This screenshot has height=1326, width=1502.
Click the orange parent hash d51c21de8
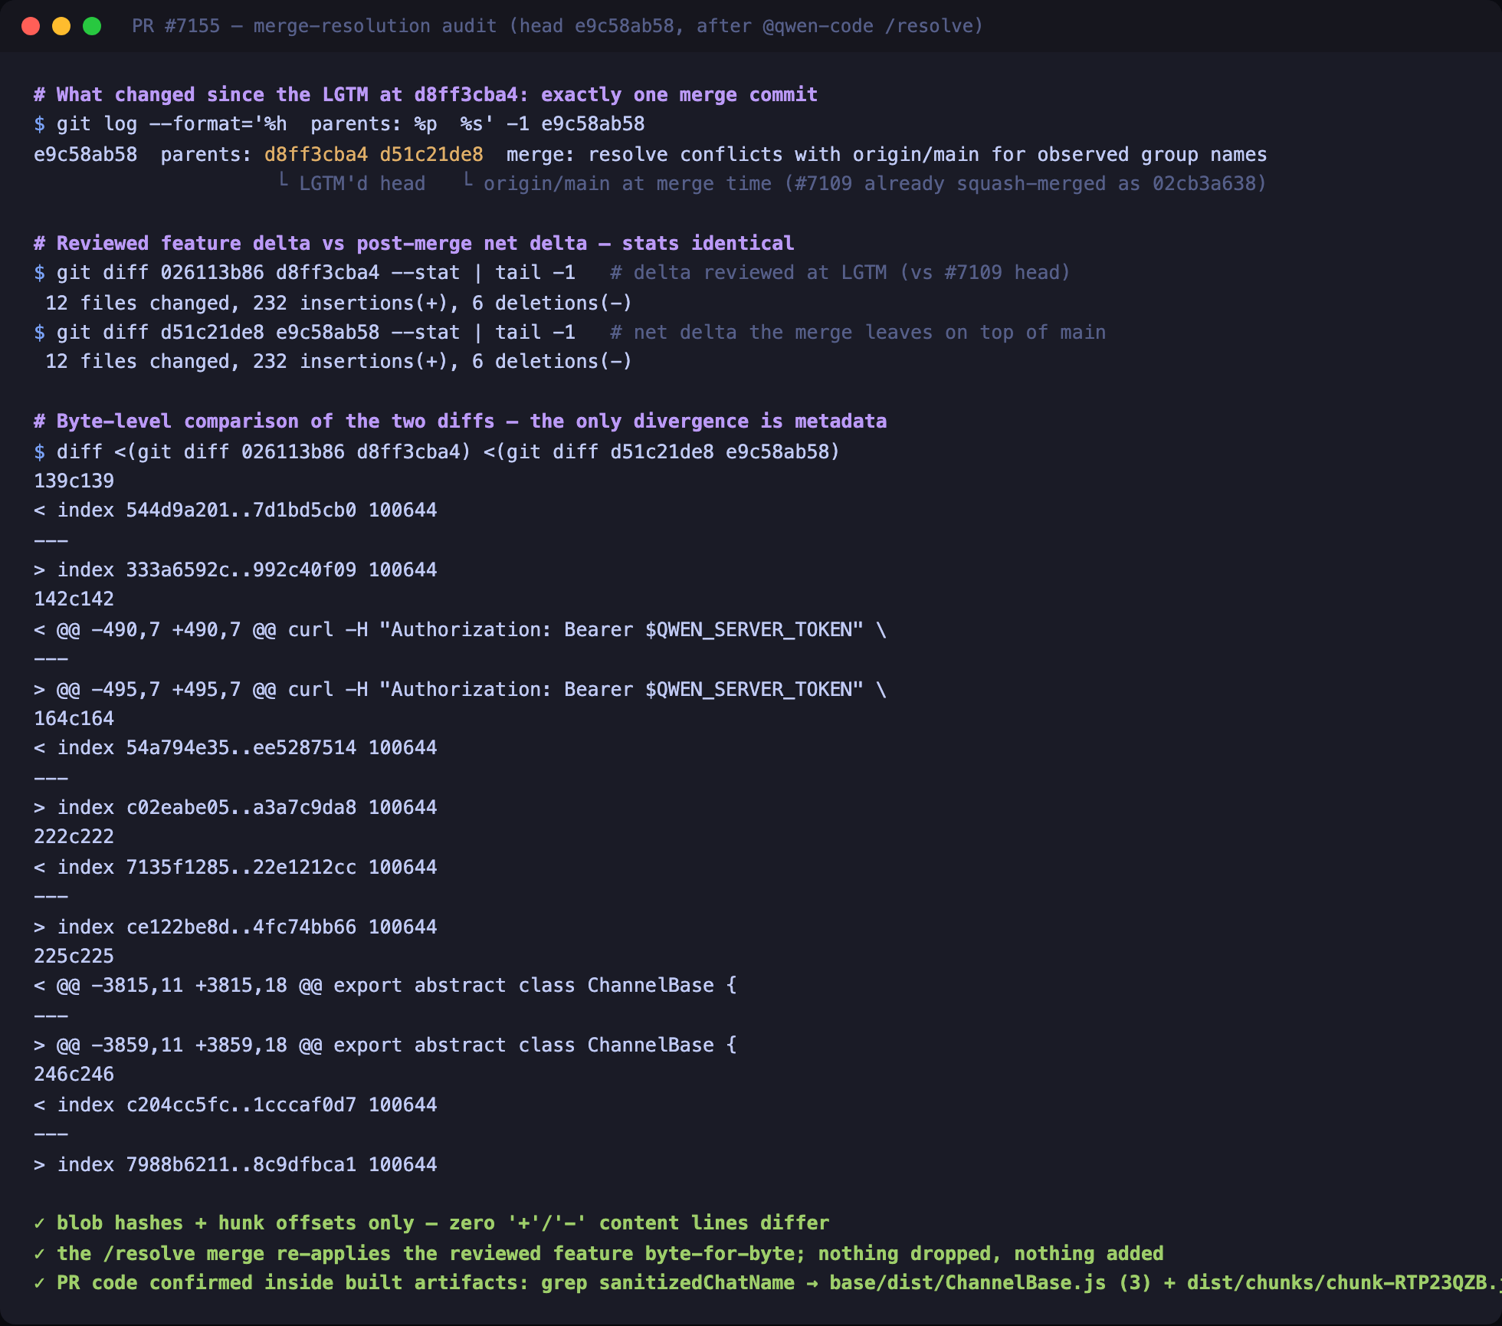tap(431, 155)
